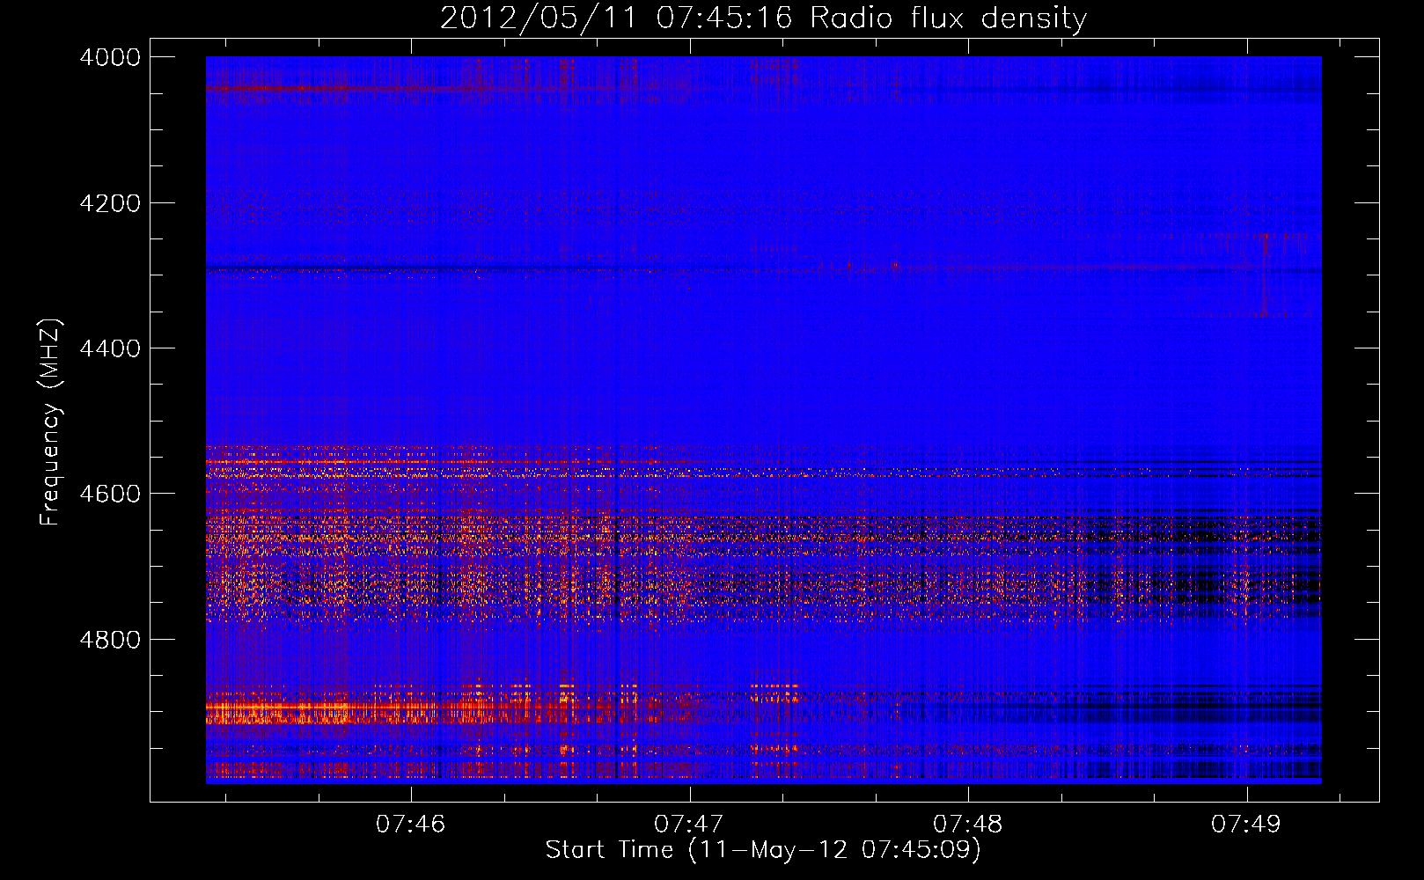Click the 4600 frequency axis label
The width and height of the screenshot is (1424, 880).
110,494
